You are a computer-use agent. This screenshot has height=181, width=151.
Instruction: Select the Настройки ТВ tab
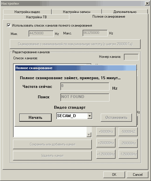(36, 17)
